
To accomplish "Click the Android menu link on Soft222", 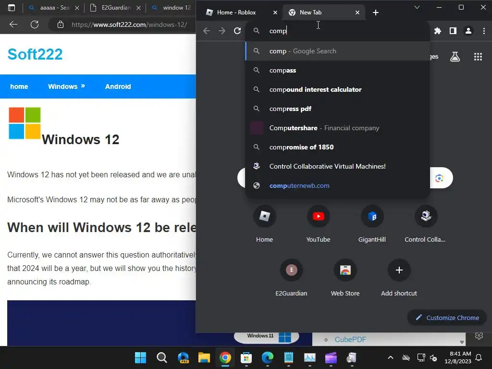I will coord(118,86).
